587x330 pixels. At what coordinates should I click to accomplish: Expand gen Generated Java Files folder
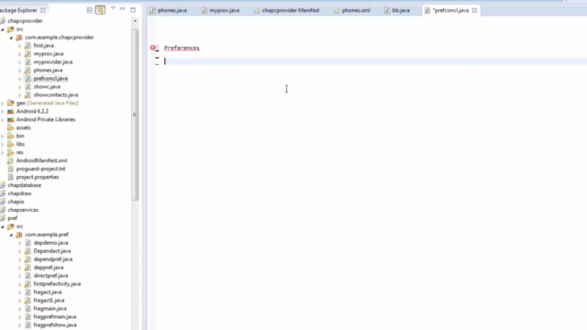(x=3, y=104)
